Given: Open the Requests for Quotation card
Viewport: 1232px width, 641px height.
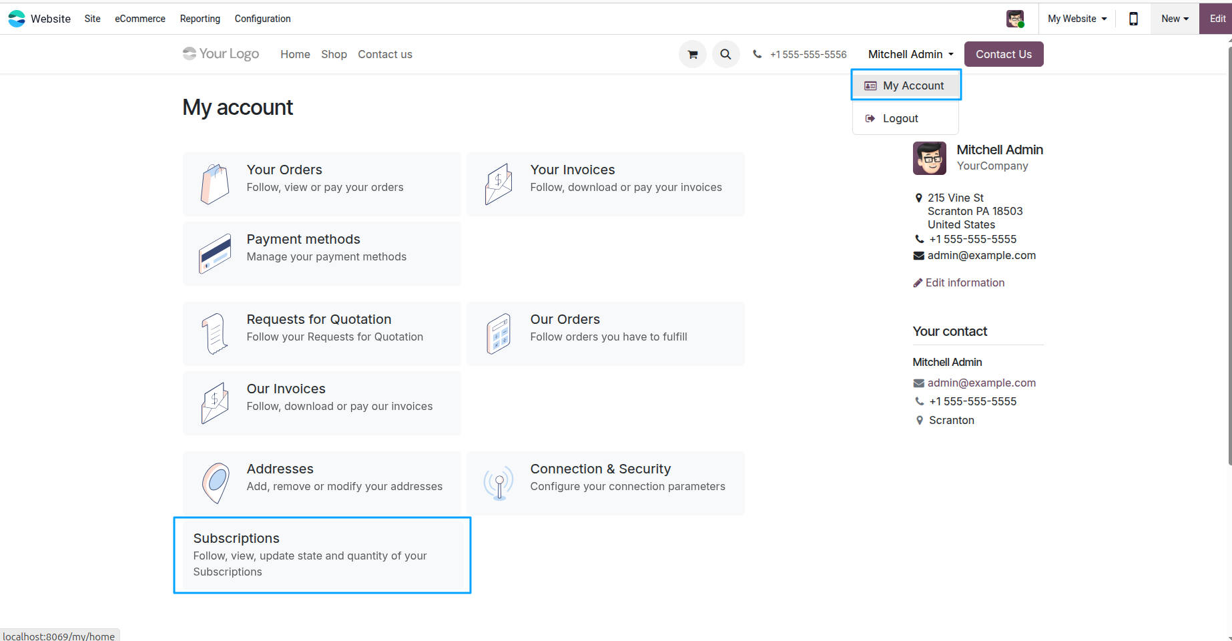Looking at the screenshot, I should click(322, 333).
